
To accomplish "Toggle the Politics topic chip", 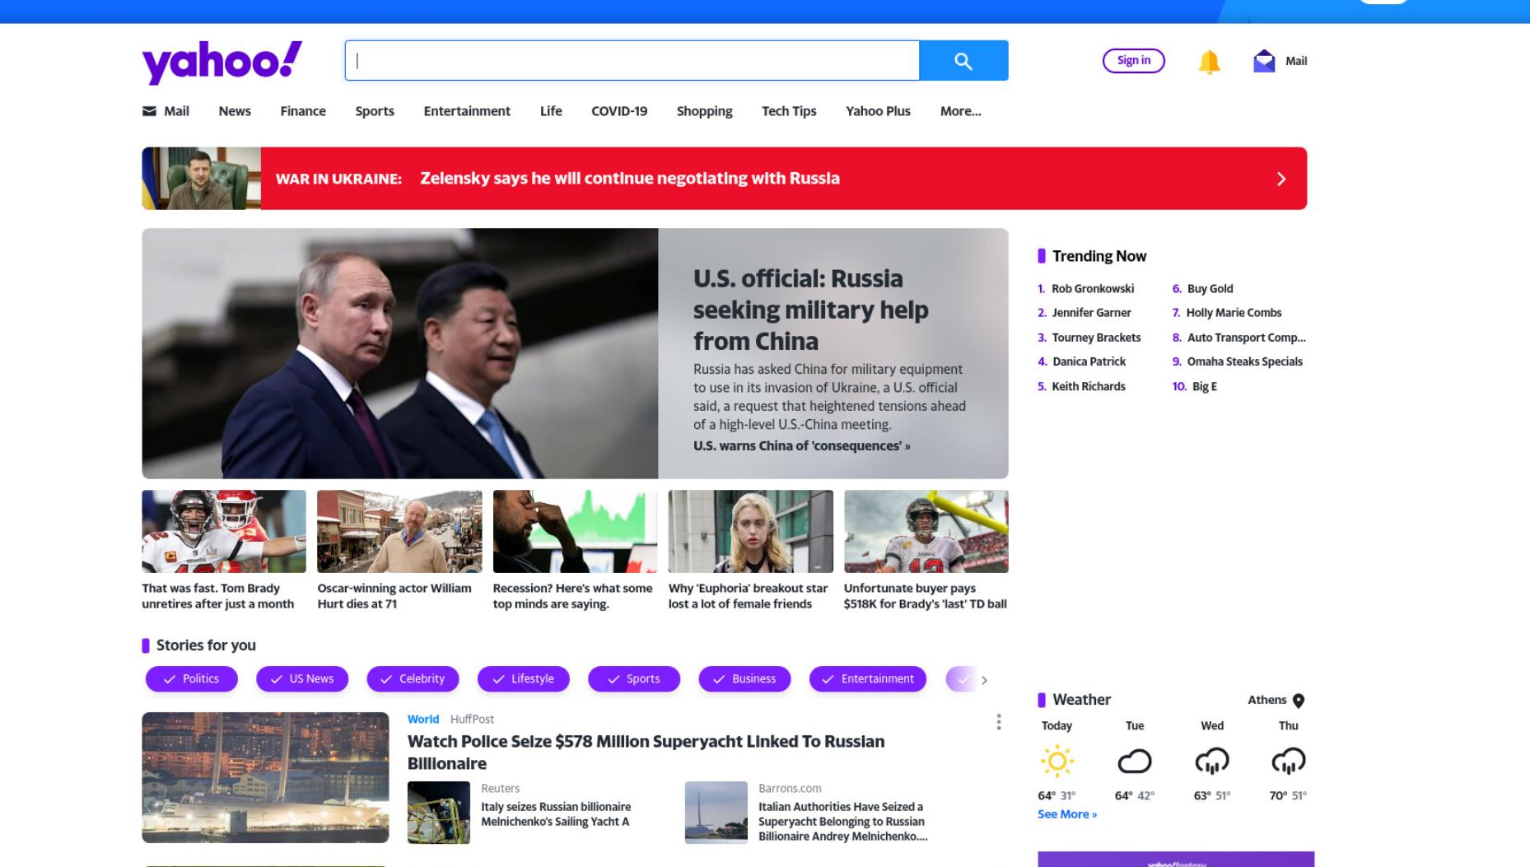I will coord(192,679).
